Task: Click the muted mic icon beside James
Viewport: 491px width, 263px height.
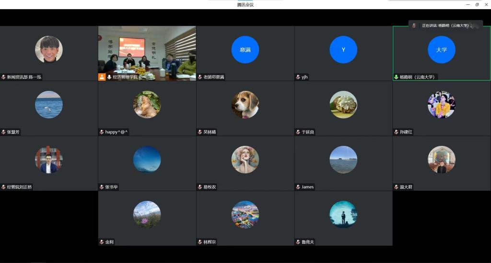Action: 298,187
